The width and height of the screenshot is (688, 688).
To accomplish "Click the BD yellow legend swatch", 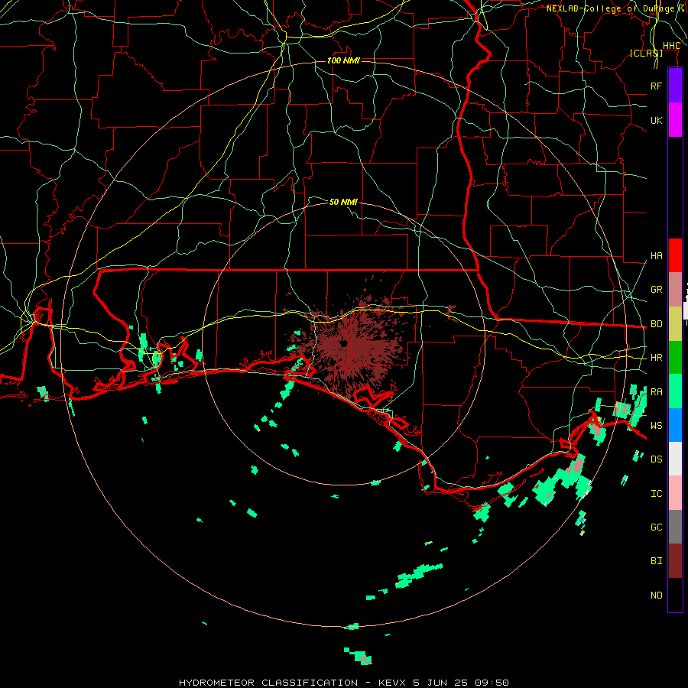I will [x=675, y=323].
